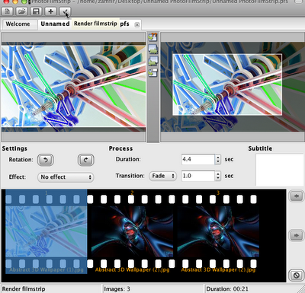
Task: Apply random motion using question-mark icon
Action: (x=152, y=37)
